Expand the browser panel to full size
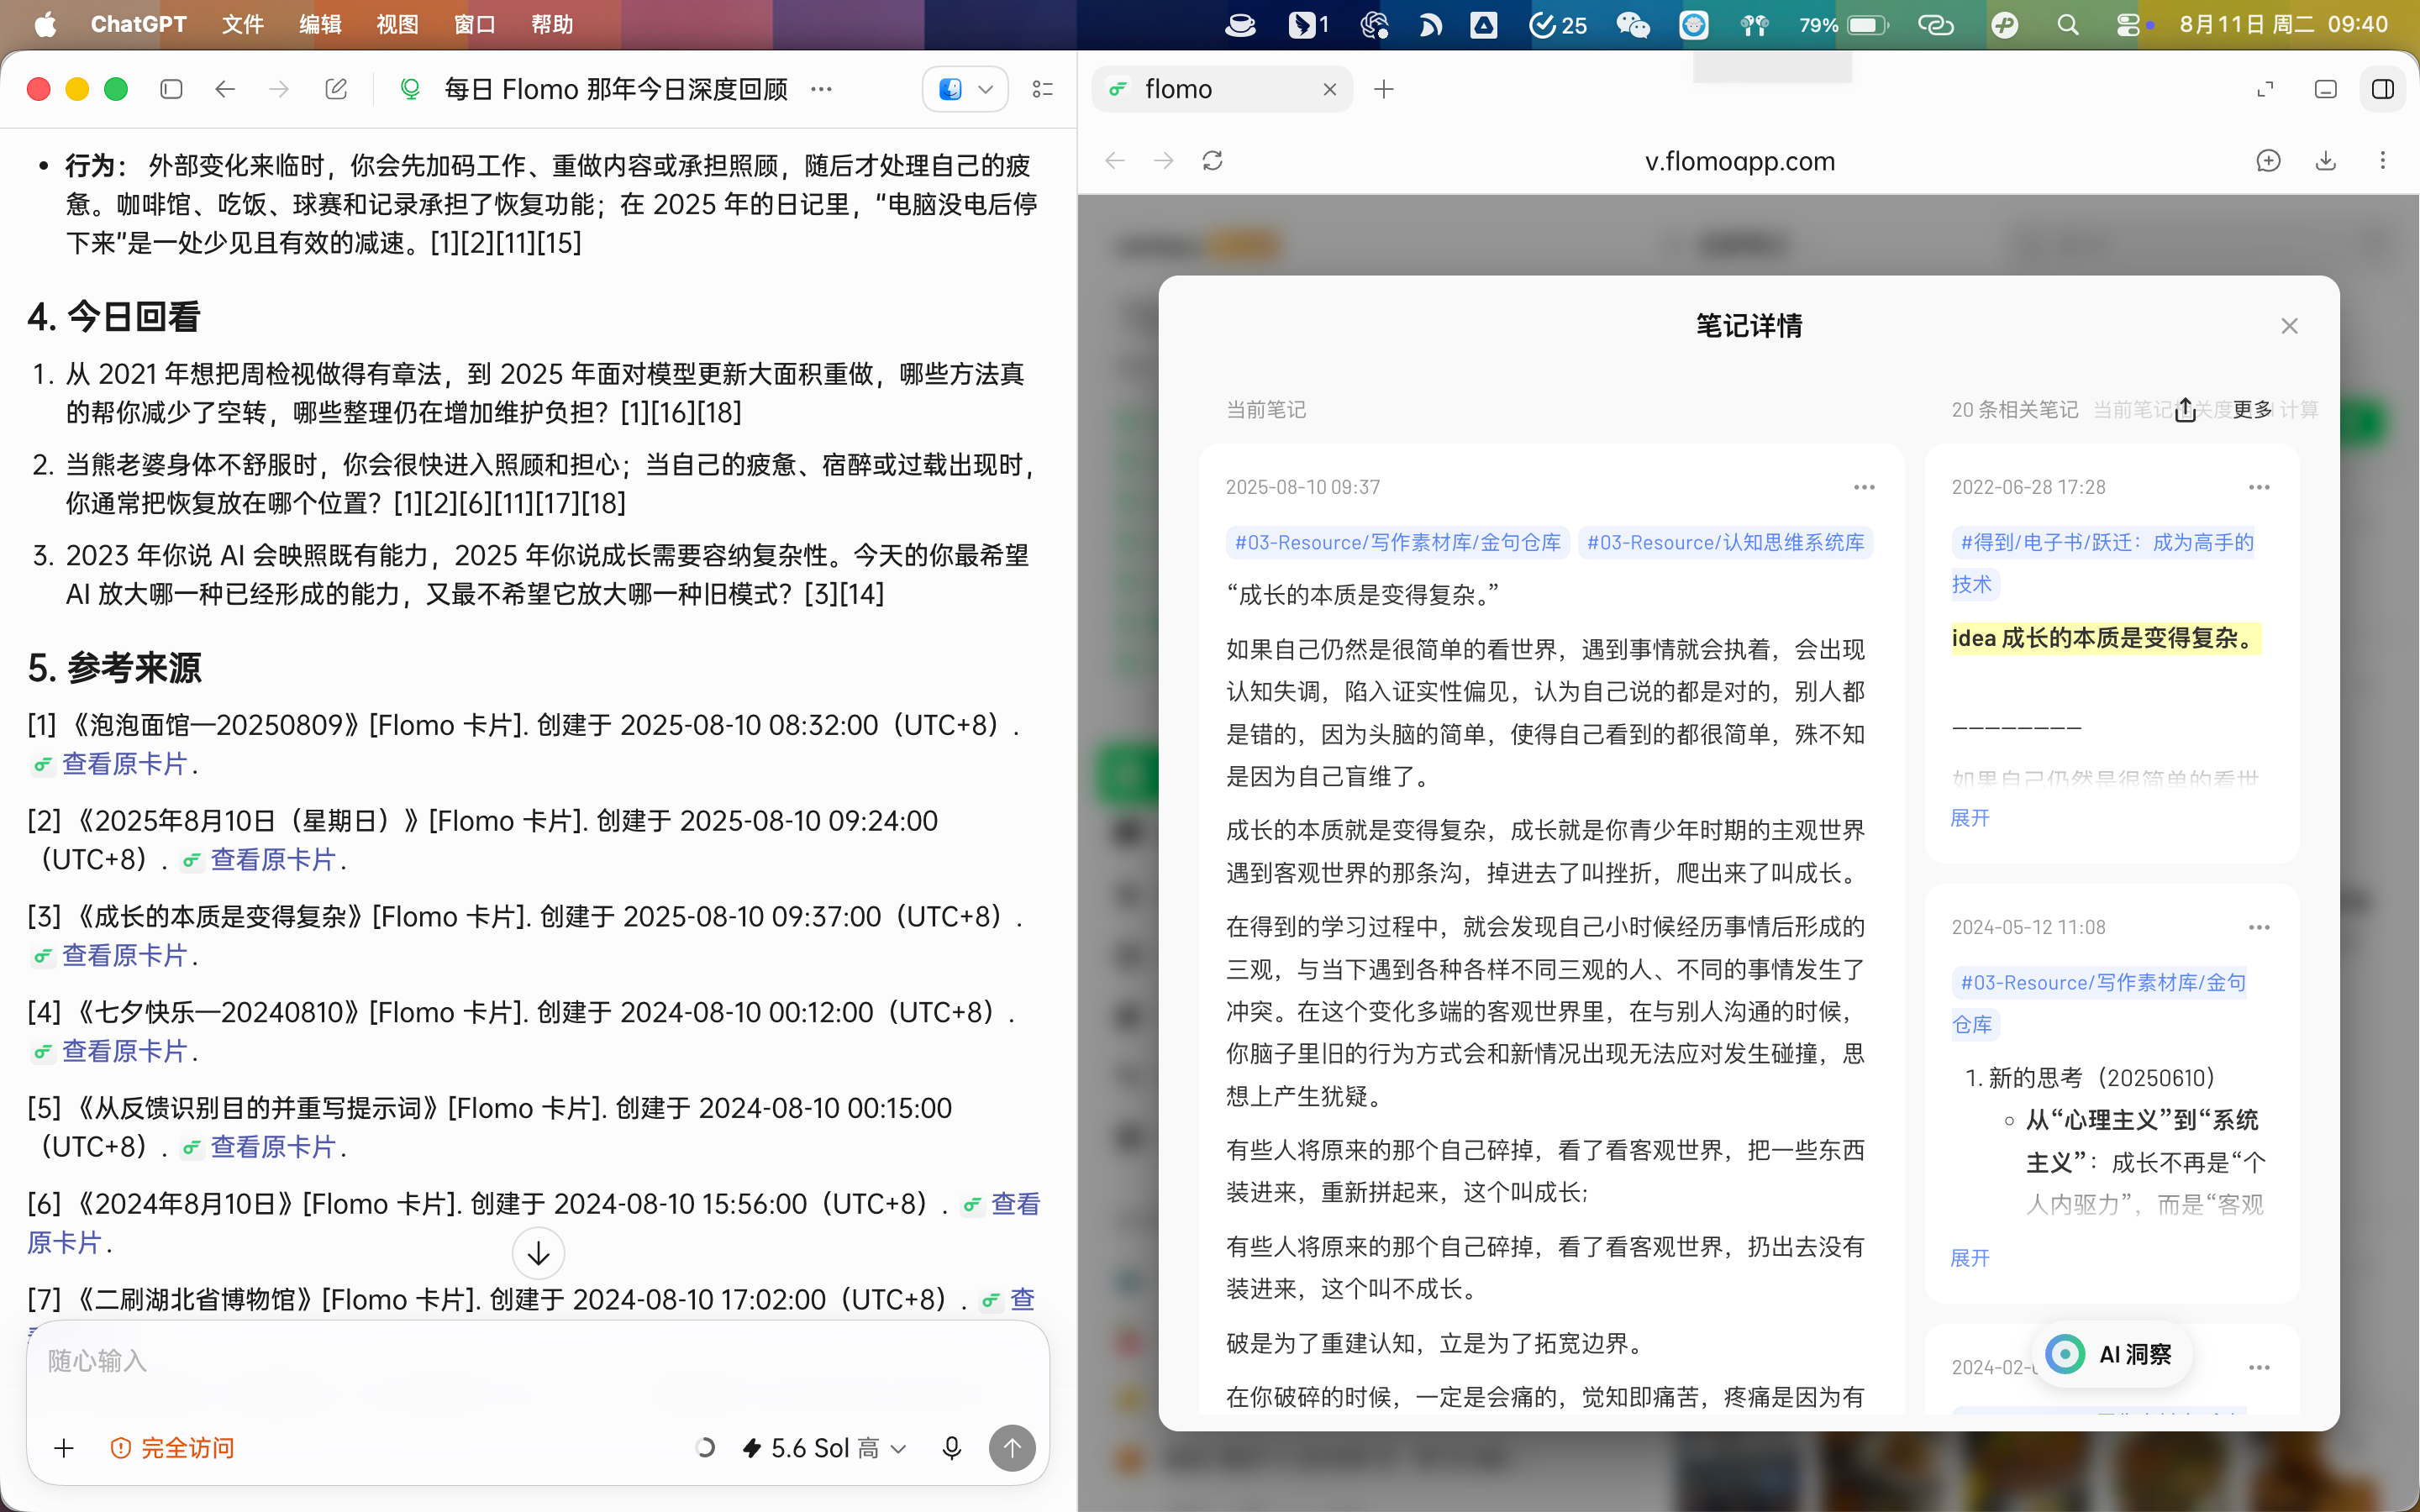This screenshot has width=2420, height=1512. (2266, 89)
